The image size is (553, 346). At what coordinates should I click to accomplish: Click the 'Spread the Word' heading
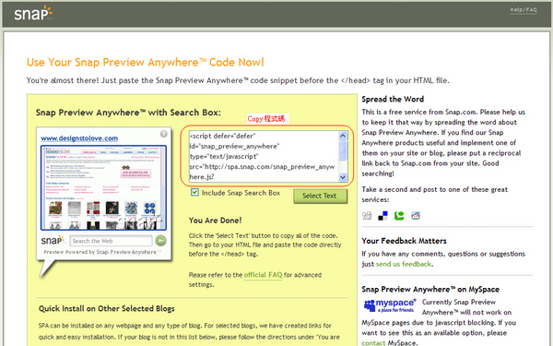pos(393,100)
